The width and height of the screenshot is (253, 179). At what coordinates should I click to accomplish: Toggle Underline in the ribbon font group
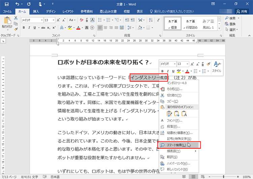[x=35, y=27]
